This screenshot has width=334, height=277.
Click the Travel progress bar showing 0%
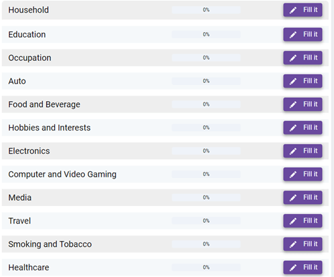coord(206,221)
